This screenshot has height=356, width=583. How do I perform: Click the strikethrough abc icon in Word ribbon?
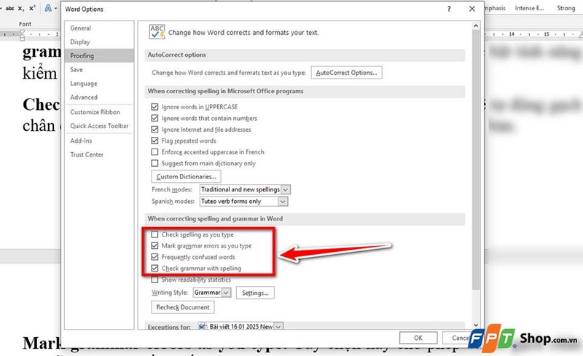pyautogui.click(x=9, y=8)
